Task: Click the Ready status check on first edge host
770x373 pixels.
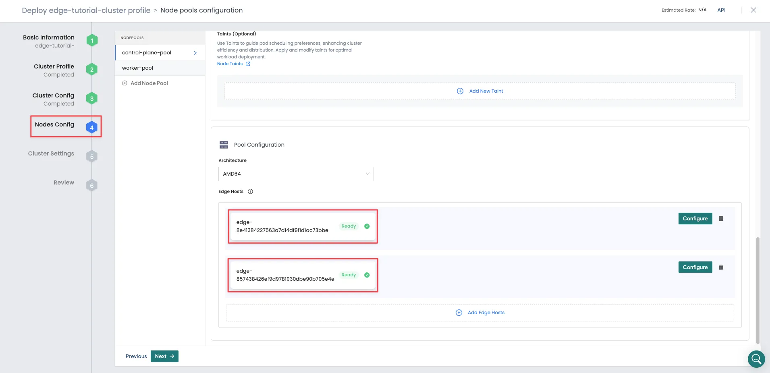Action: [367, 226]
